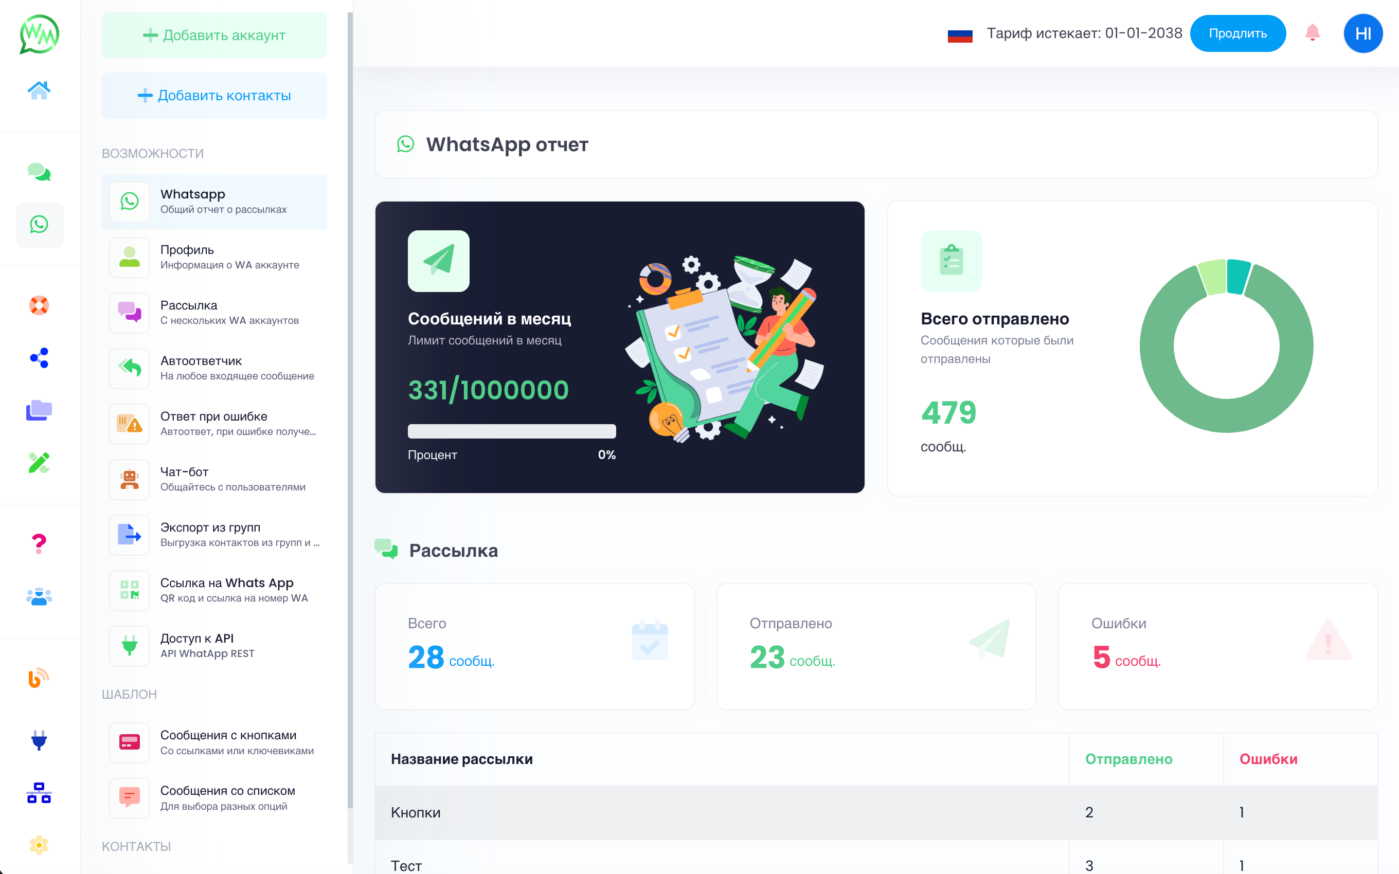Click the Добавить аккаунт button

[x=214, y=35]
